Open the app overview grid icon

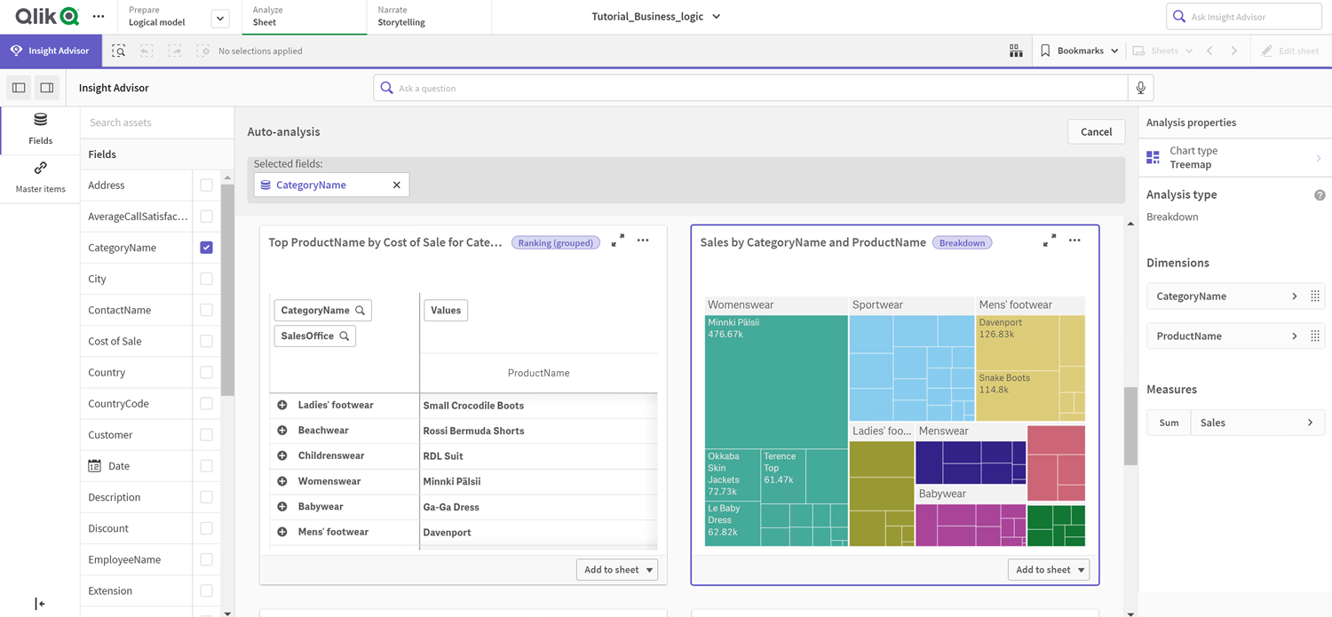point(1016,51)
